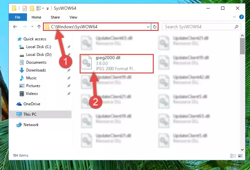Click the Search SysWOW64 box
Viewport: 250px width, 170px height.
(201, 27)
